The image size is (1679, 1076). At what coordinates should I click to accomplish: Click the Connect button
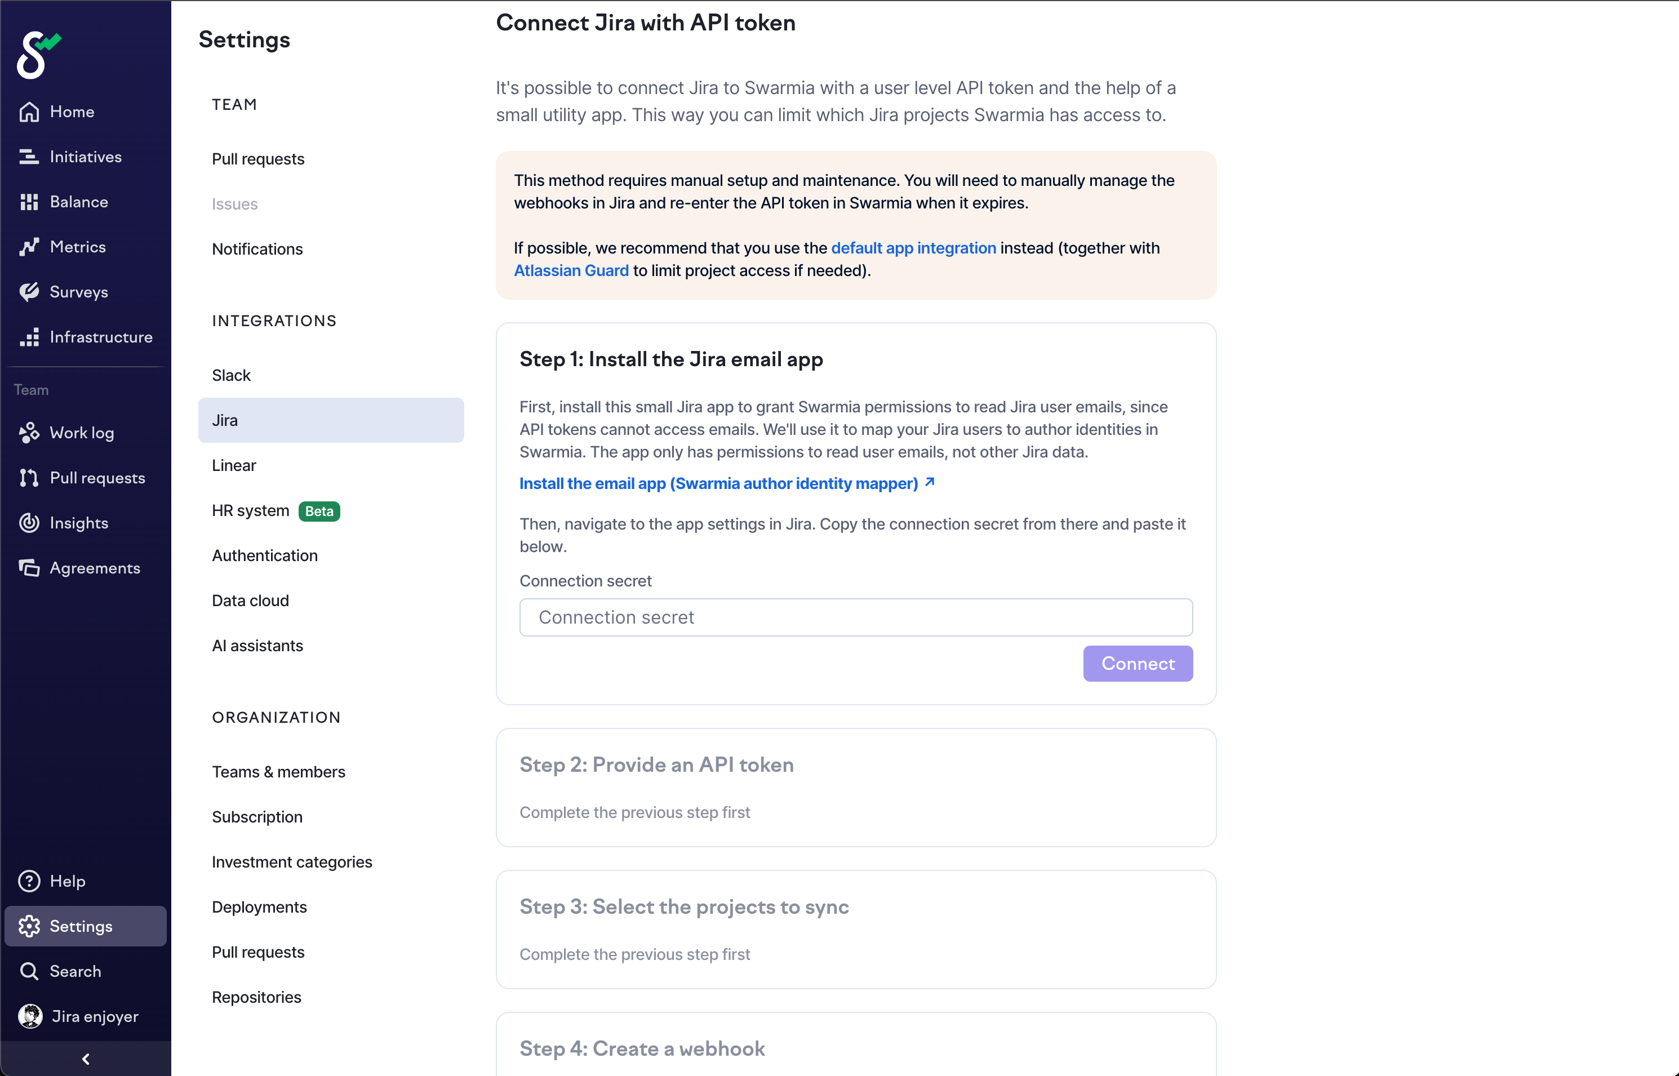[x=1138, y=663]
